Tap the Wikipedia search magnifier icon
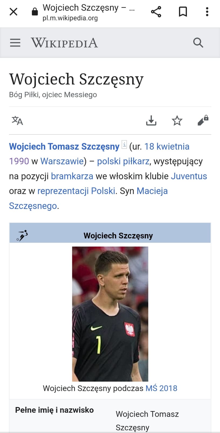The width and height of the screenshot is (220, 433). [x=198, y=43]
